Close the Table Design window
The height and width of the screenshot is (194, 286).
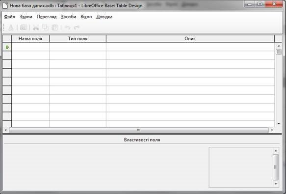click(x=274, y=4)
